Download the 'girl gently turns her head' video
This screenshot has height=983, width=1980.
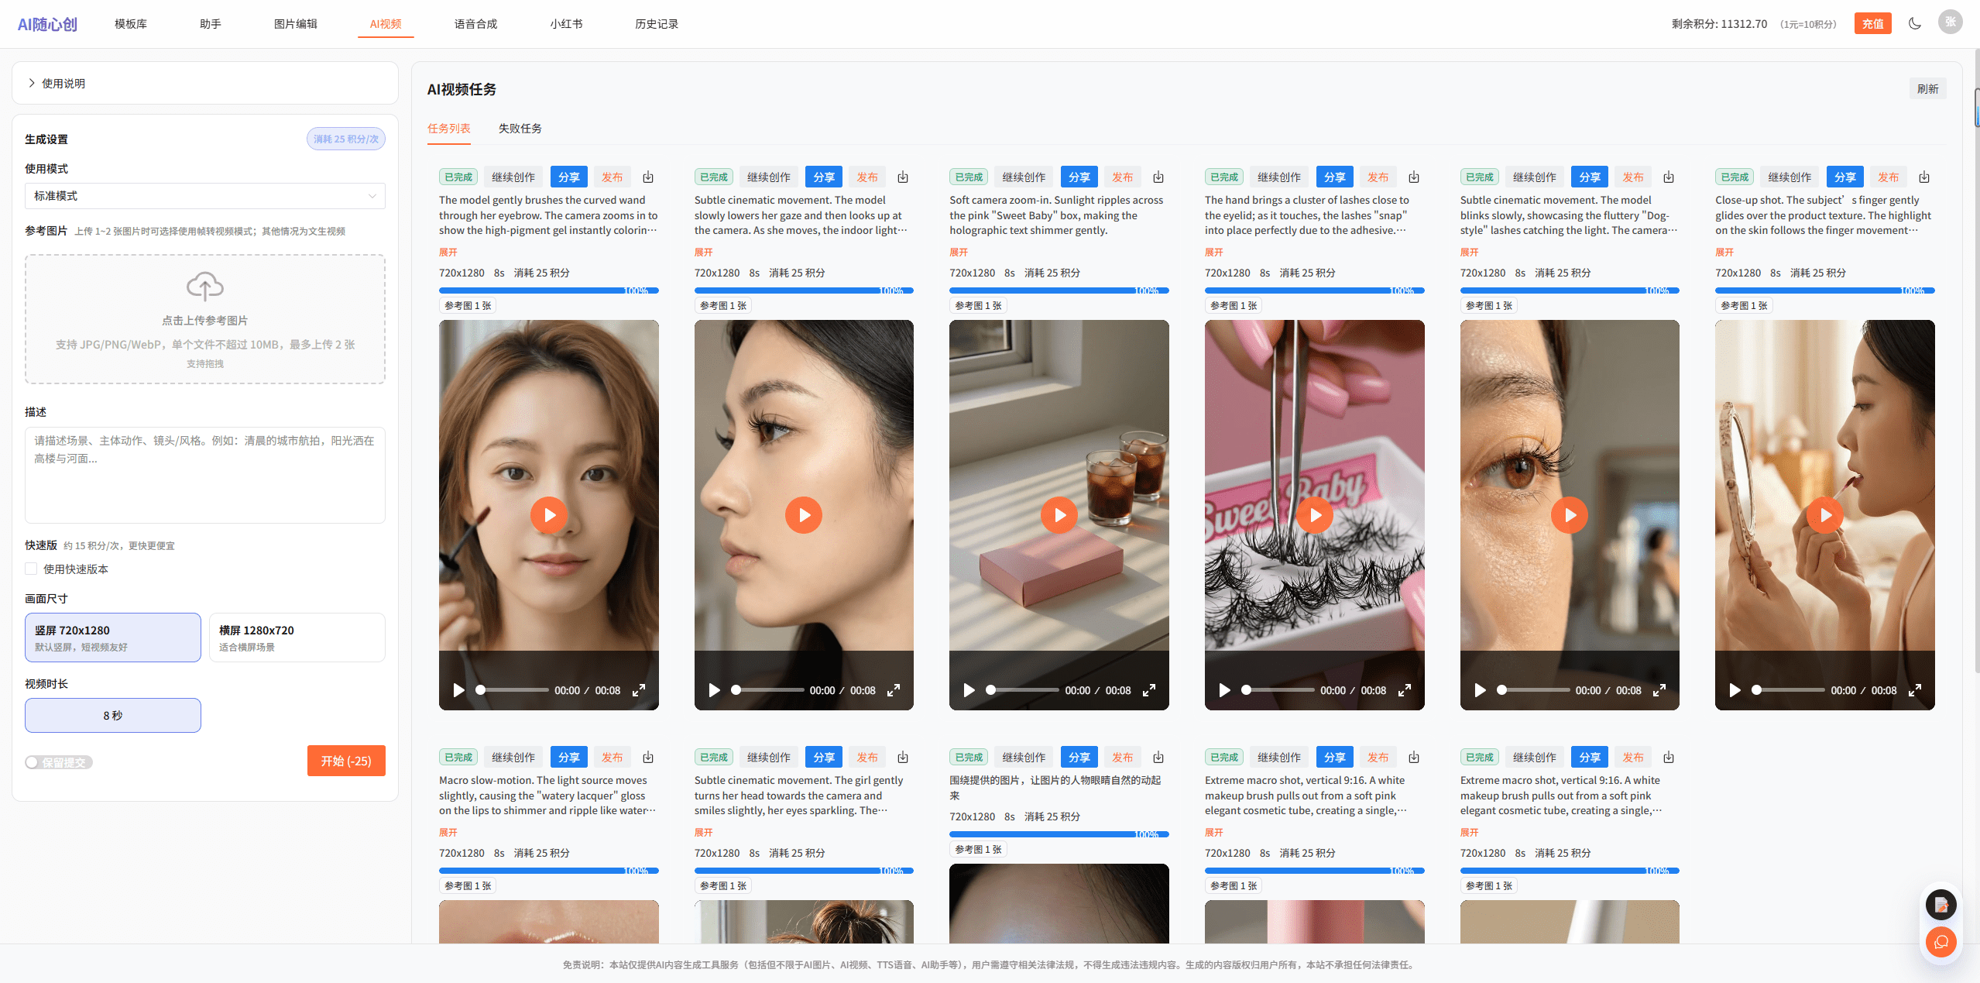[903, 758]
